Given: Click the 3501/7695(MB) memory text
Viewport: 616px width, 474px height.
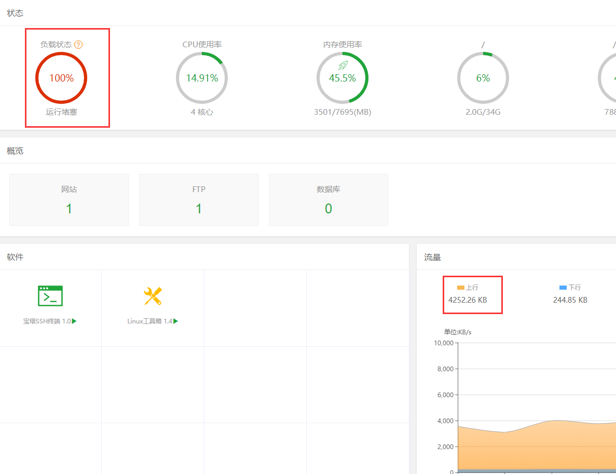Looking at the screenshot, I should point(343,112).
